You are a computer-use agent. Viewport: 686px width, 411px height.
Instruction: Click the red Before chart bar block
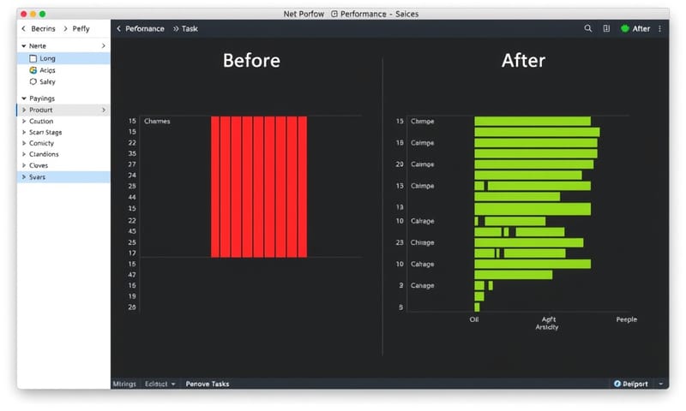pos(259,187)
